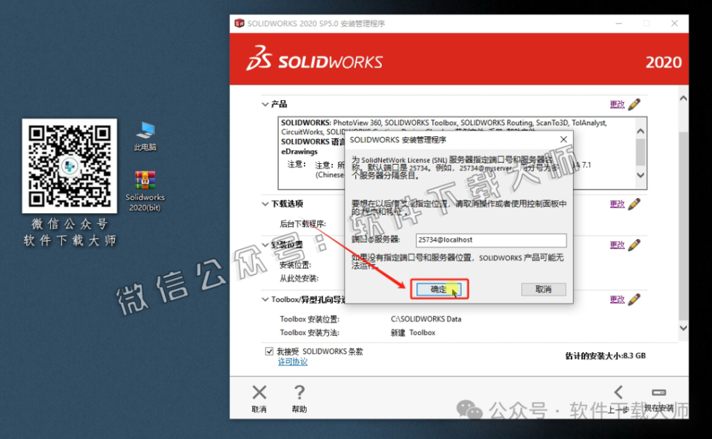Click the 上一步 back arrow icon
The height and width of the screenshot is (439, 712).
tap(620, 392)
